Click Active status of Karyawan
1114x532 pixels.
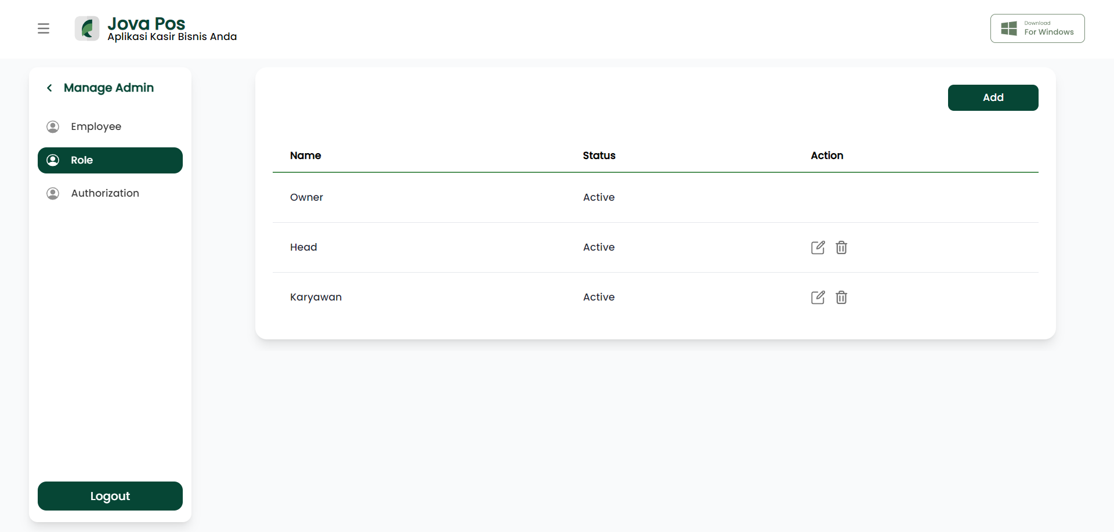[599, 297]
